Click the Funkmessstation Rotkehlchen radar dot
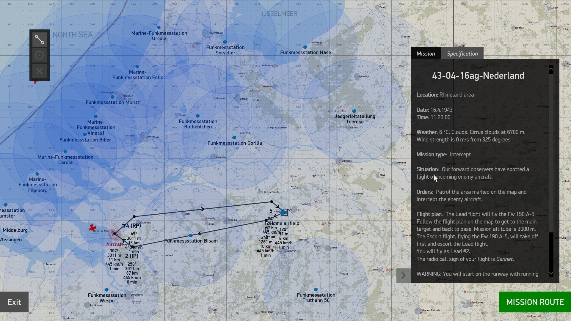 click(197, 116)
